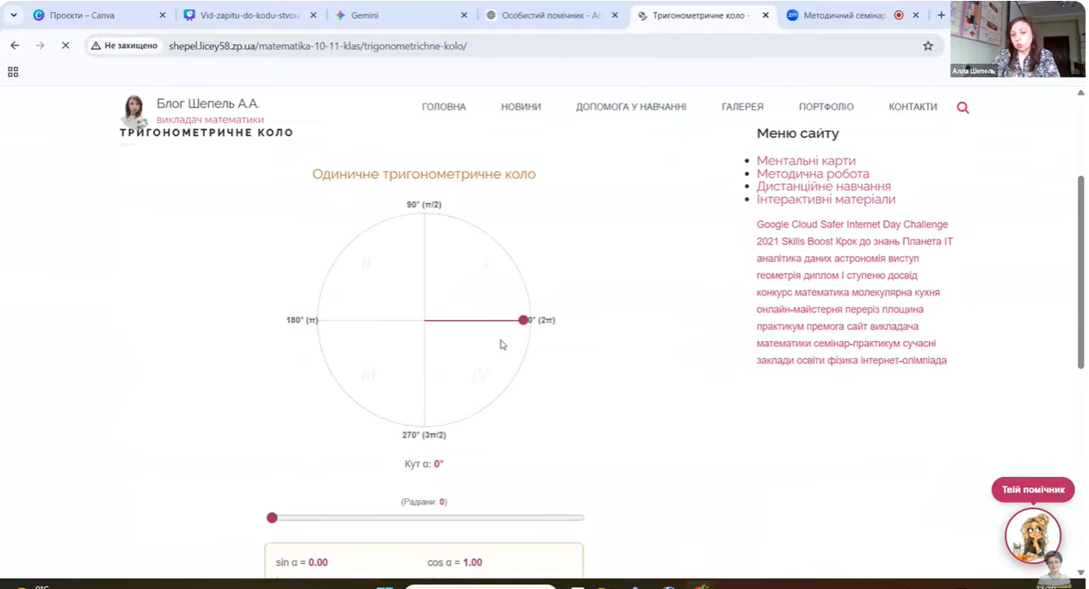Image resolution: width=1089 pixels, height=589 pixels.
Task: Open the 'Галерея' menu item
Action: tap(742, 107)
